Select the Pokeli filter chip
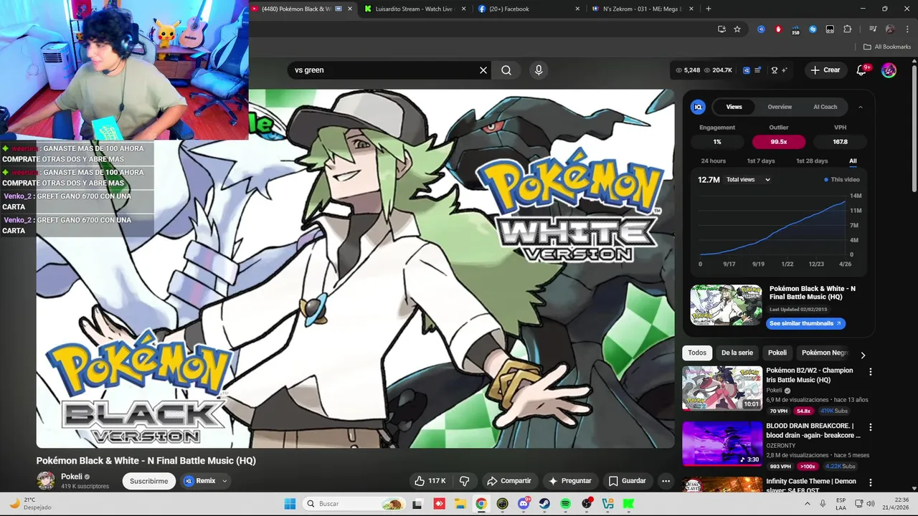 (x=777, y=353)
